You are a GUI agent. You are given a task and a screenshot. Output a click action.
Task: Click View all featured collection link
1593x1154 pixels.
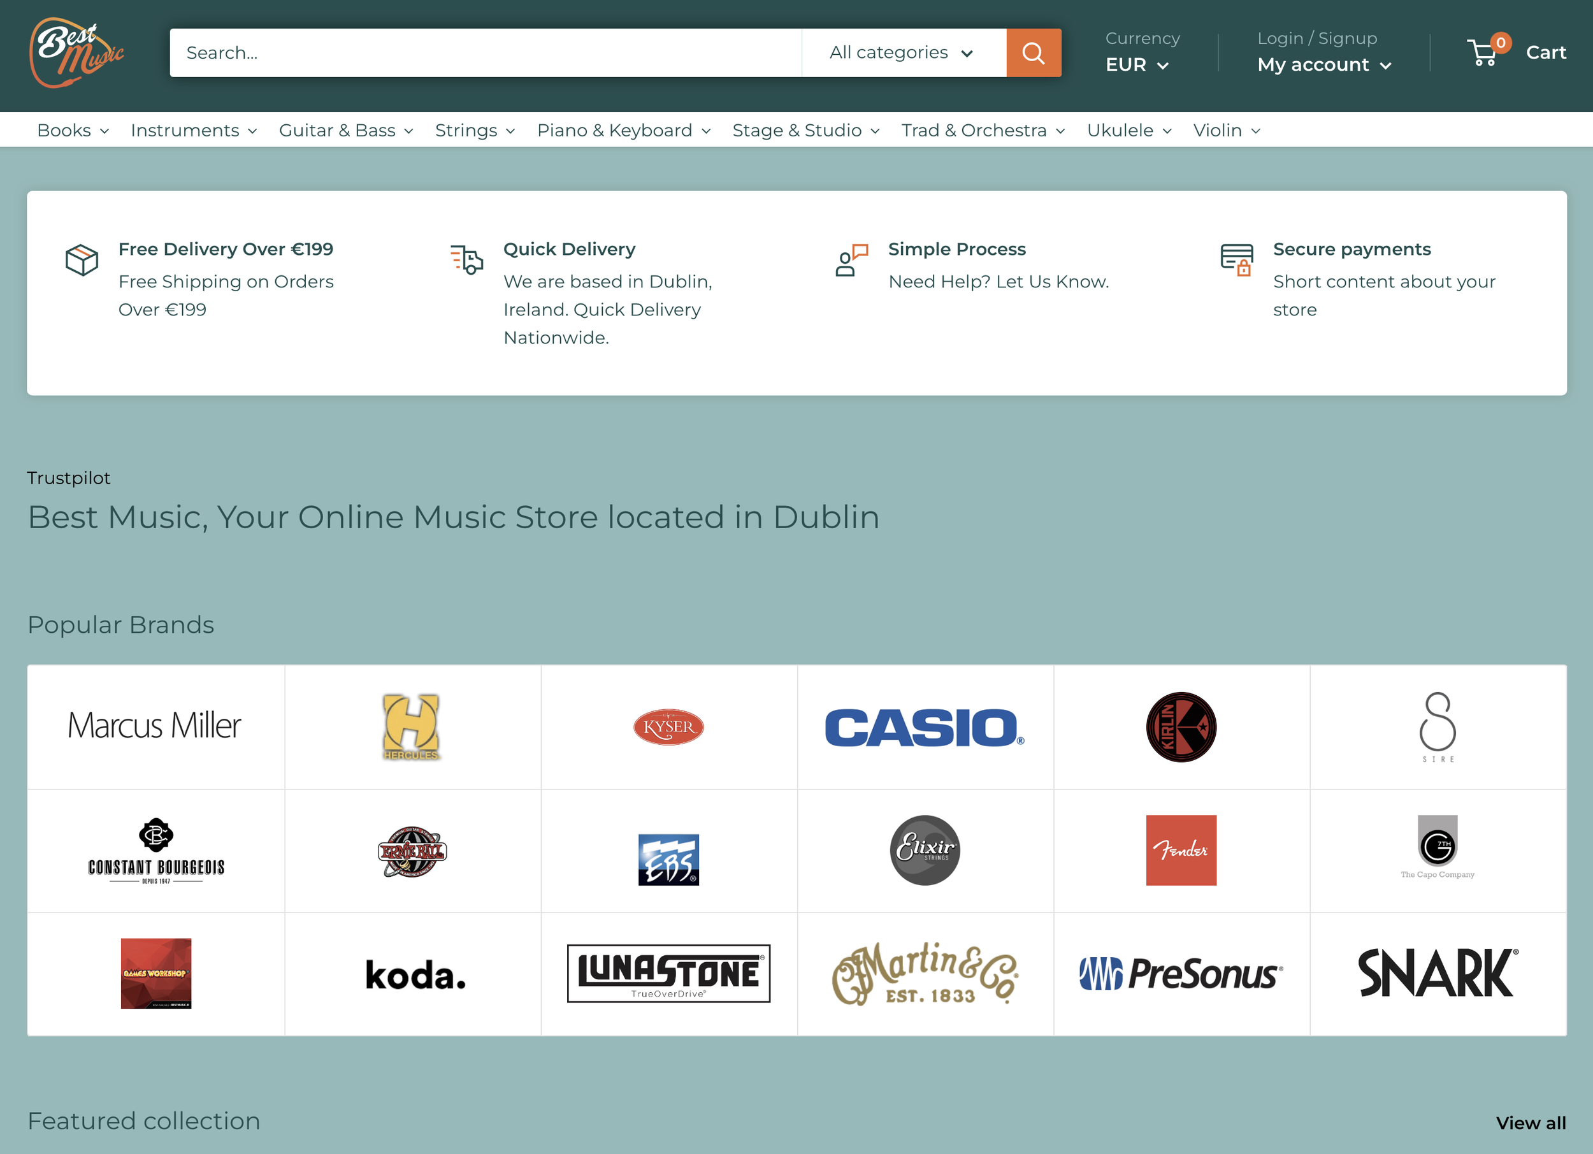click(1530, 1122)
